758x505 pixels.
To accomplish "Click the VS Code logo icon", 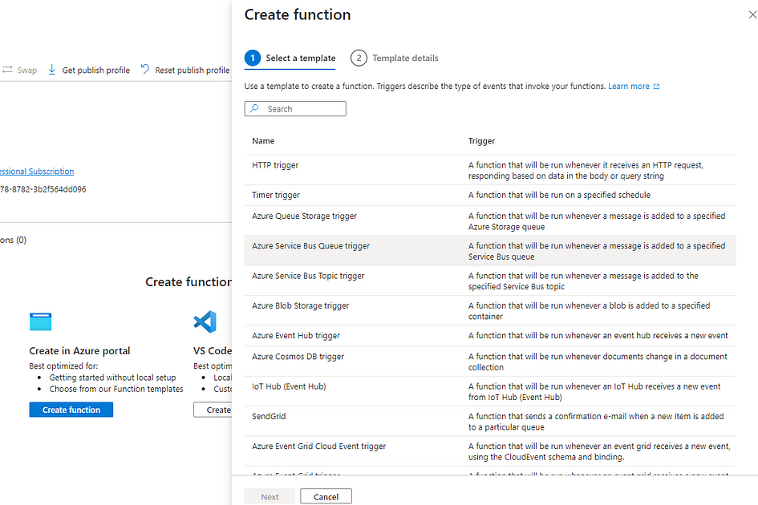I will pos(205,322).
